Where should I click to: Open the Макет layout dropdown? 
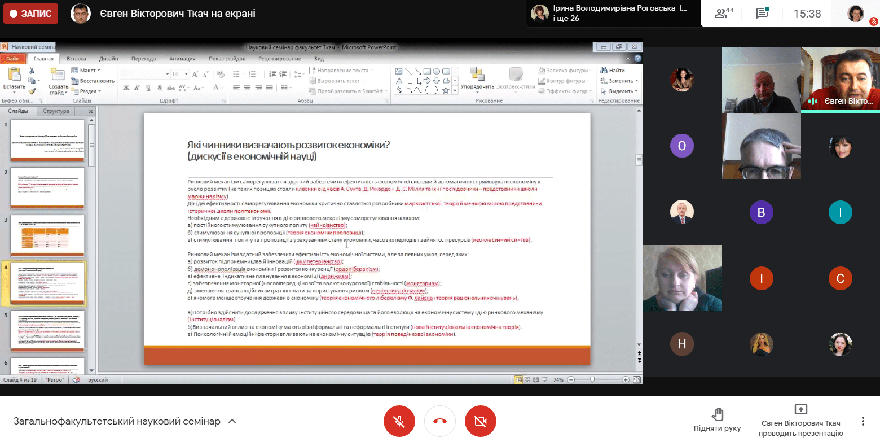[86, 71]
